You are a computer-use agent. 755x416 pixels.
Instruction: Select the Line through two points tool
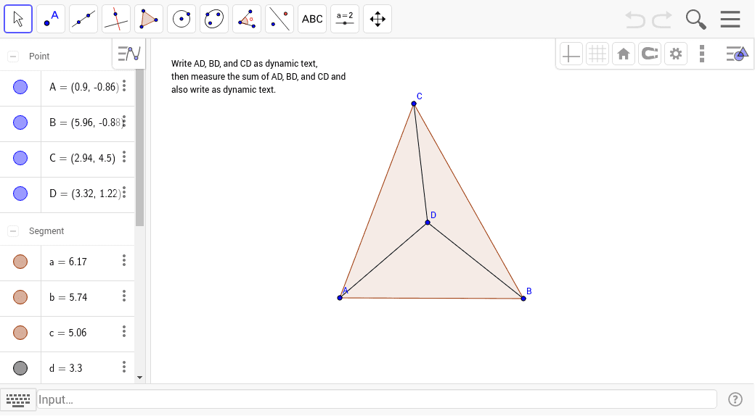click(83, 20)
